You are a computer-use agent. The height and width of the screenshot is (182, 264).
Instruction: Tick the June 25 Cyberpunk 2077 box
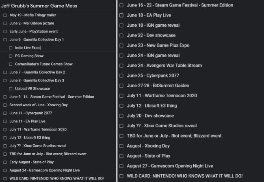121,76
